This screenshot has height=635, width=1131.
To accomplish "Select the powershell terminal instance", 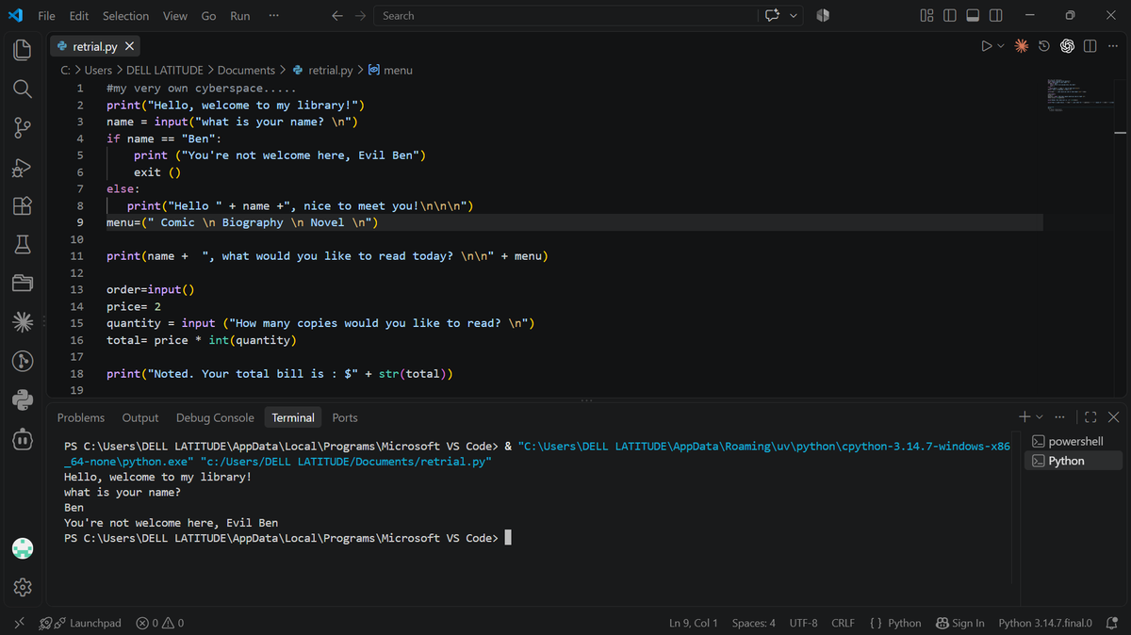I will coord(1073,441).
